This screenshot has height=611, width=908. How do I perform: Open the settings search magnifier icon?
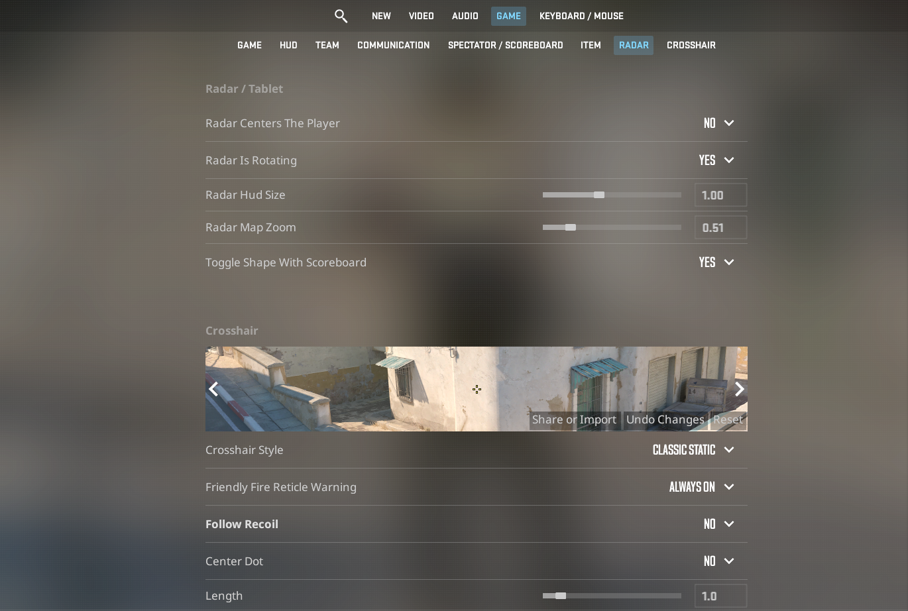pos(341,16)
